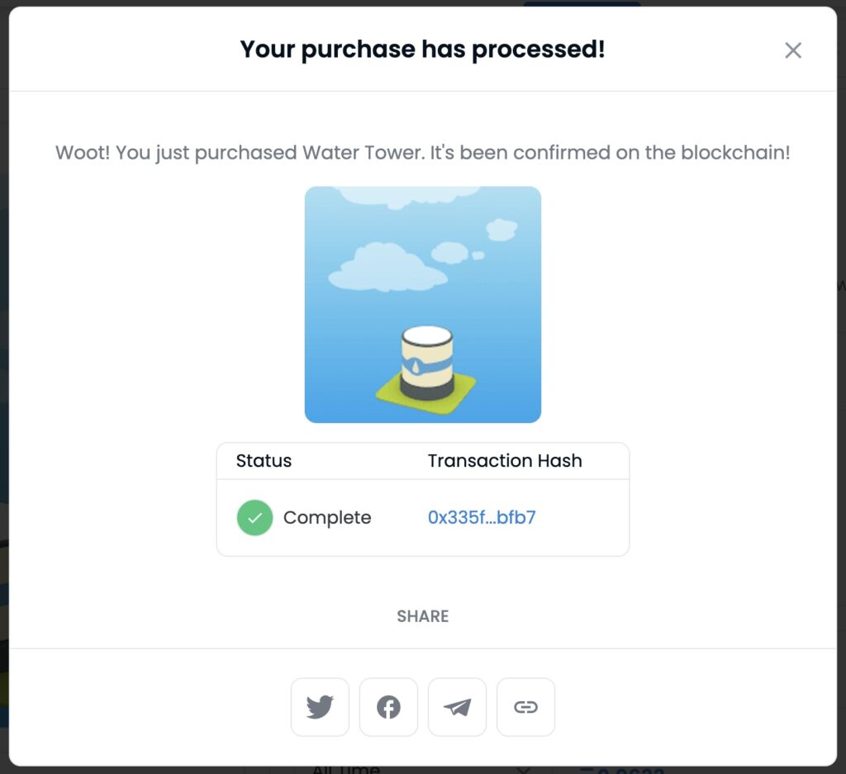Open transaction hash 0x335f...bfb7 link
The height and width of the screenshot is (774, 846).
482,517
